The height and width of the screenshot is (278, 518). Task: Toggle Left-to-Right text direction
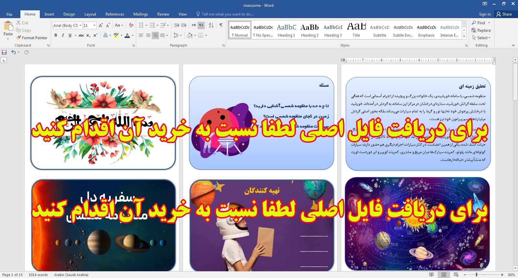point(194,25)
